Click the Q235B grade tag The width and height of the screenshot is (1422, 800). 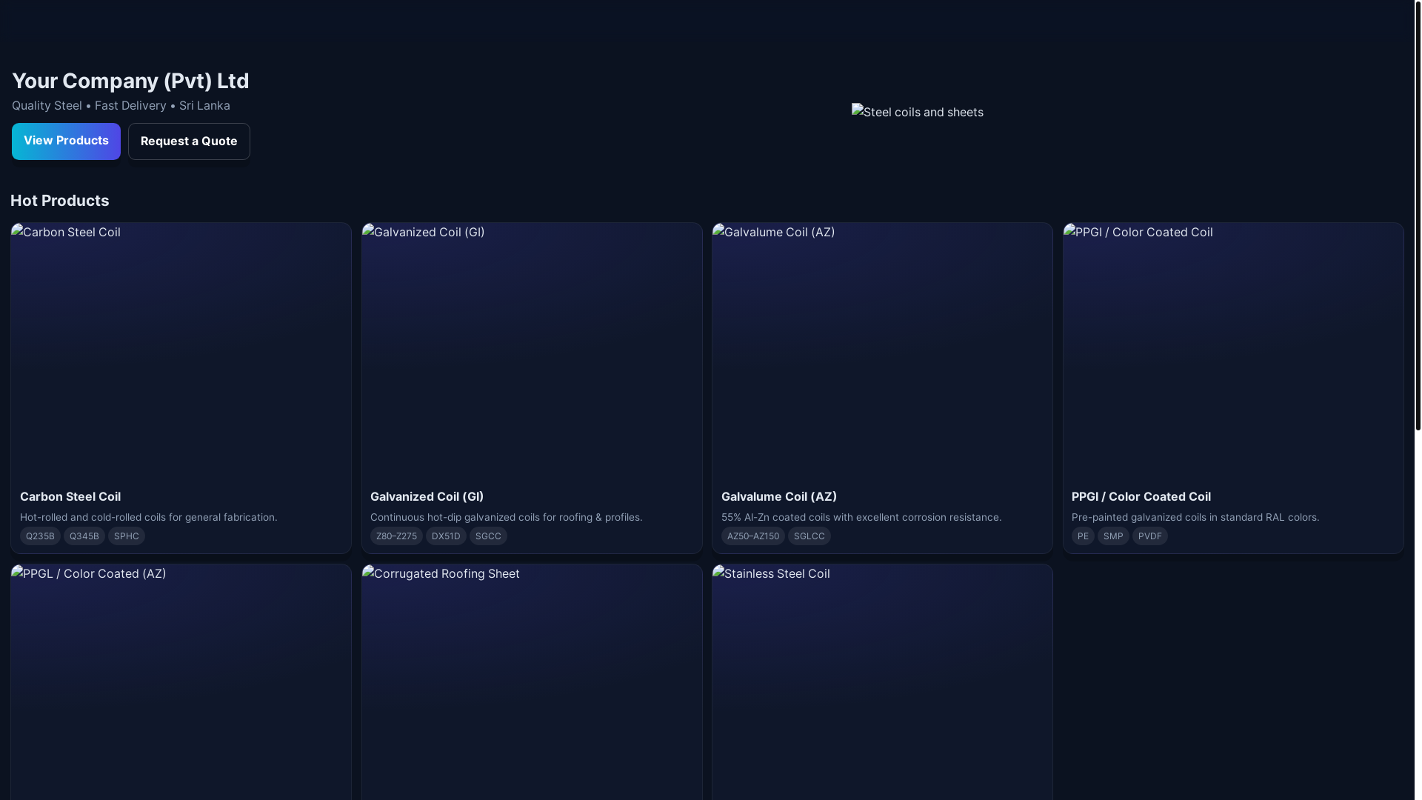click(x=40, y=536)
